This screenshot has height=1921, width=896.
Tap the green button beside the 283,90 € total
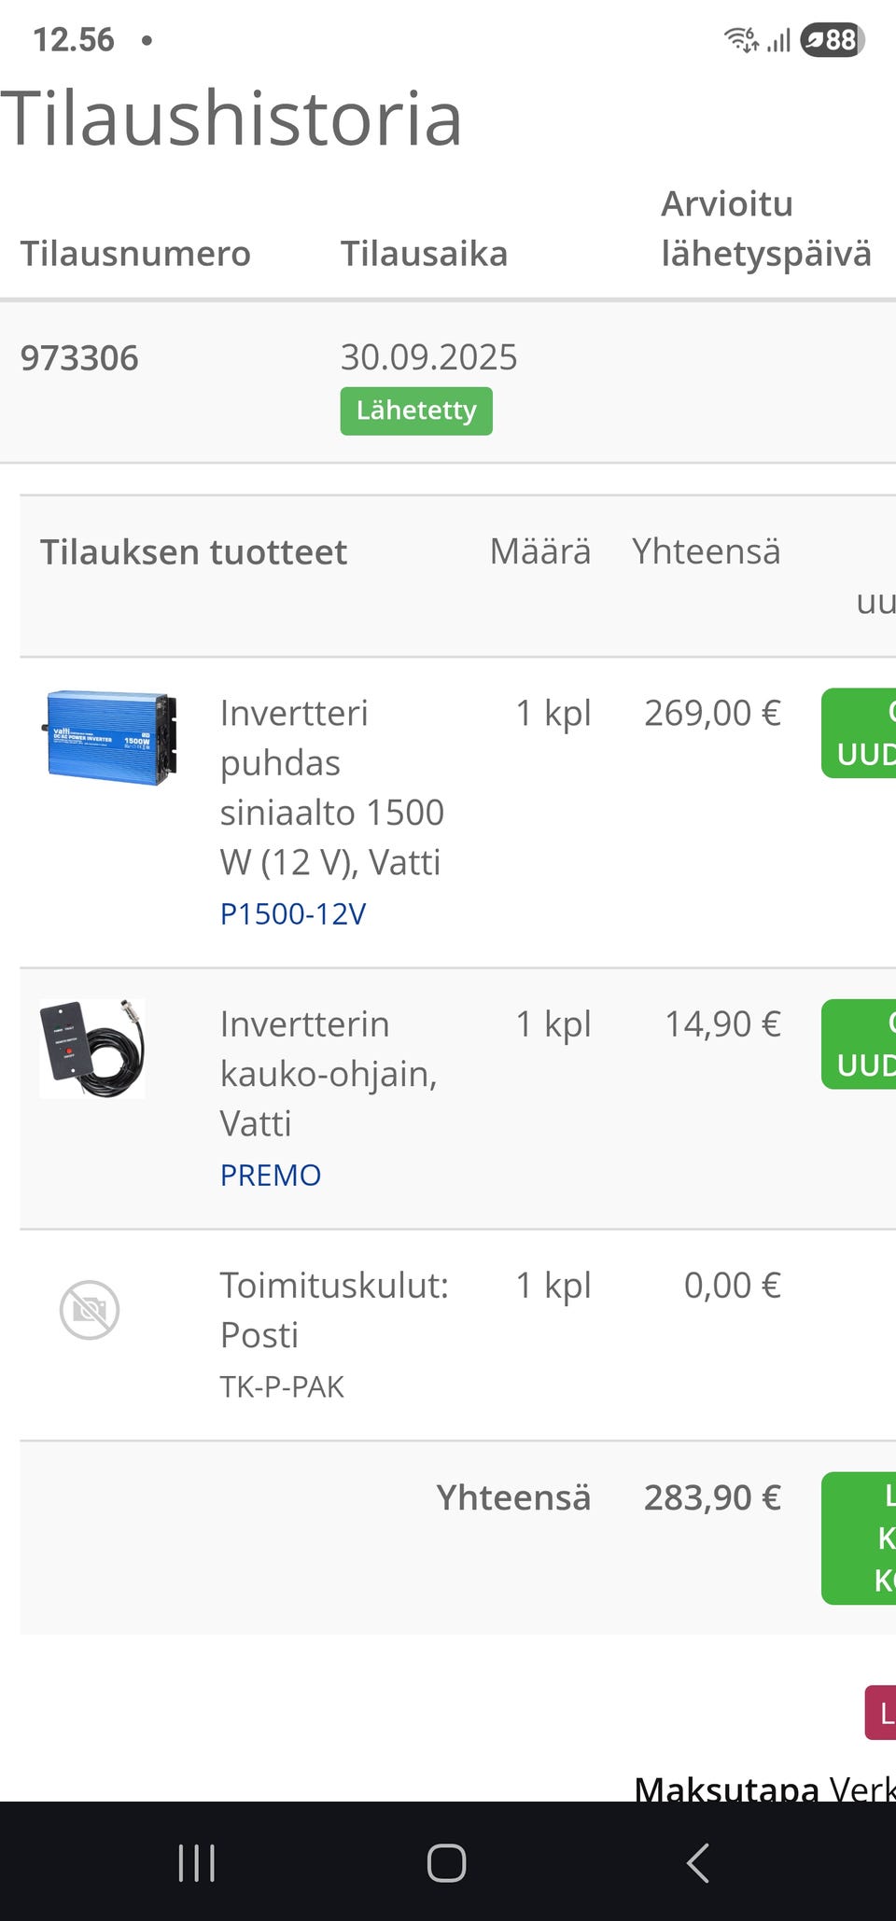click(x=861, y=1538)
